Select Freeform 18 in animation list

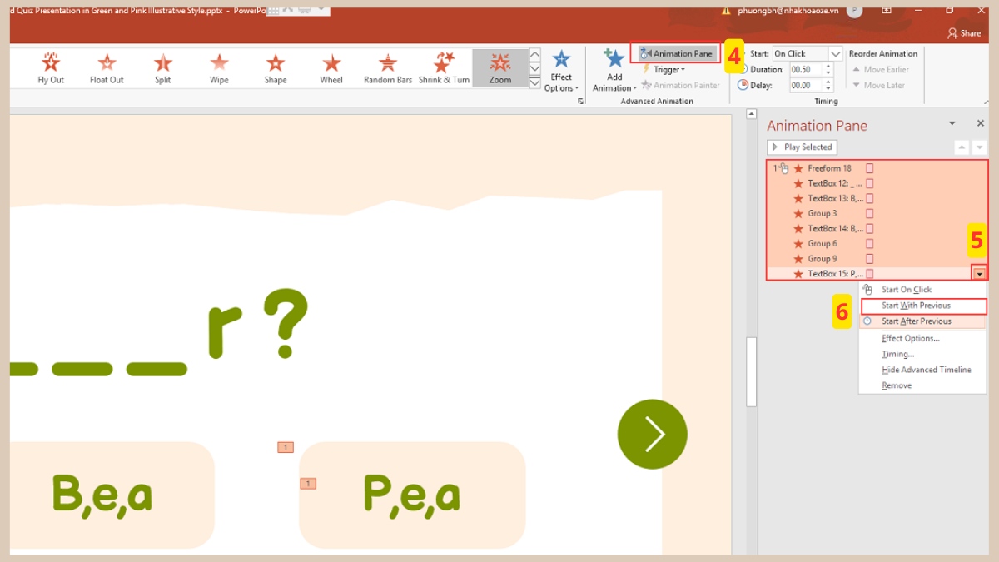829,168
